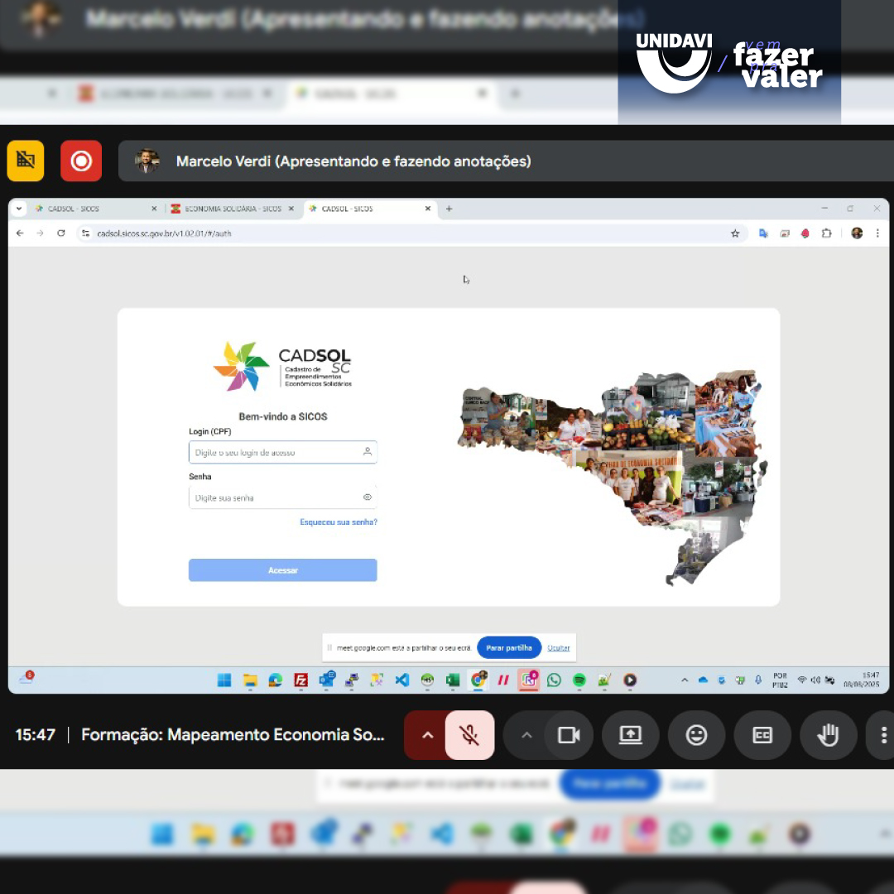Click the browser forward arrow
The height and width of the screenshot is (894, 894).
[40, 233]
